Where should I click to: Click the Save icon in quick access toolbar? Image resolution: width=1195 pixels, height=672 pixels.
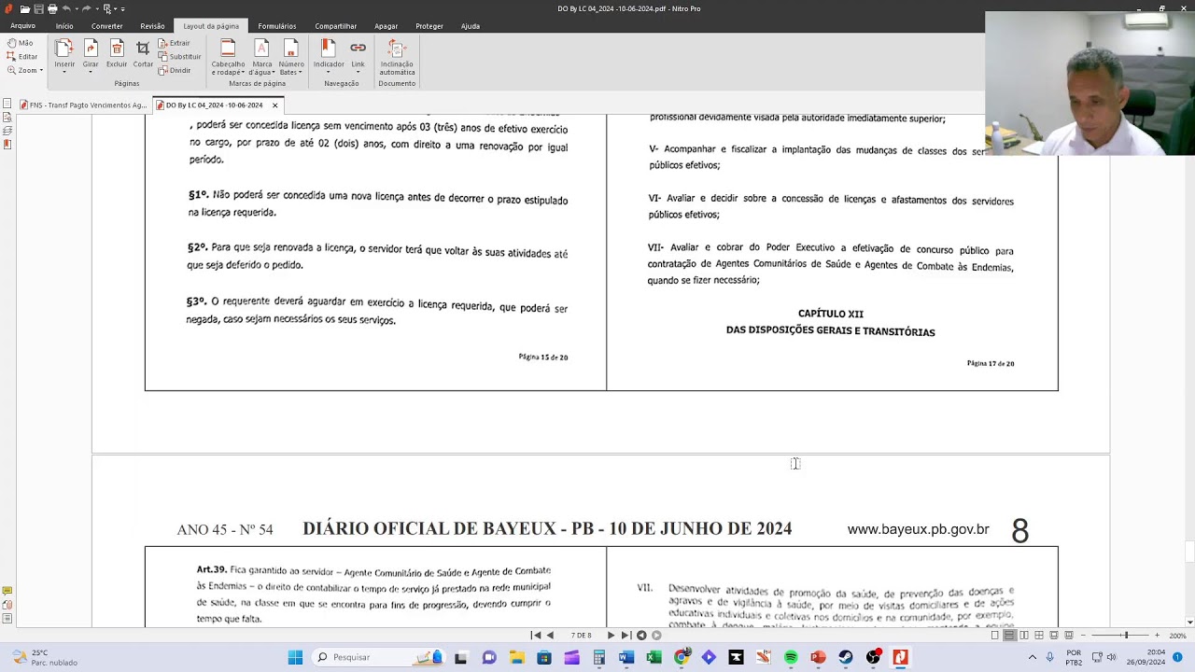(x=38, y=8)
